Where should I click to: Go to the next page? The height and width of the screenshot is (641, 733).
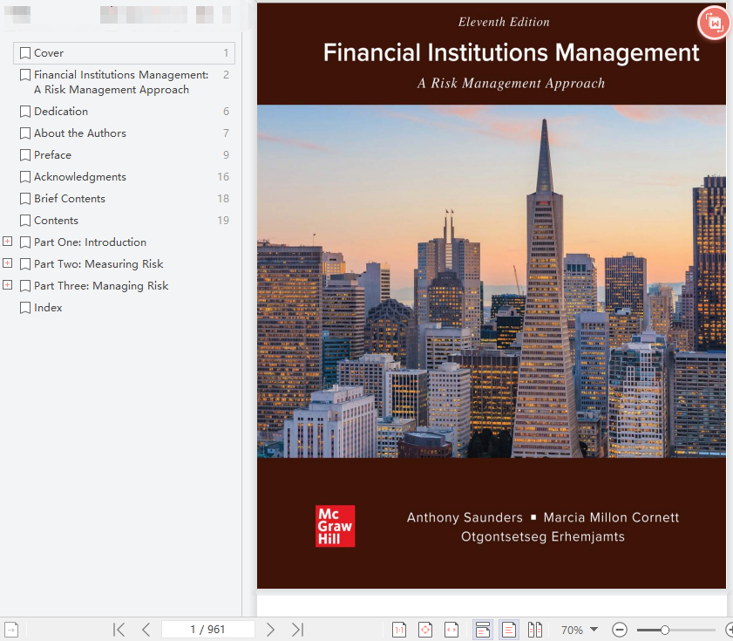click(x=270, y=630)
